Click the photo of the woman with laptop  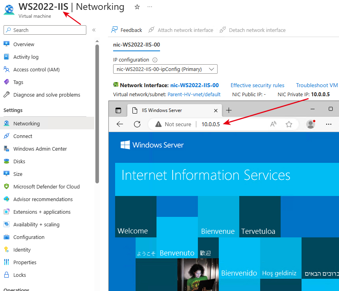[198, 274]
